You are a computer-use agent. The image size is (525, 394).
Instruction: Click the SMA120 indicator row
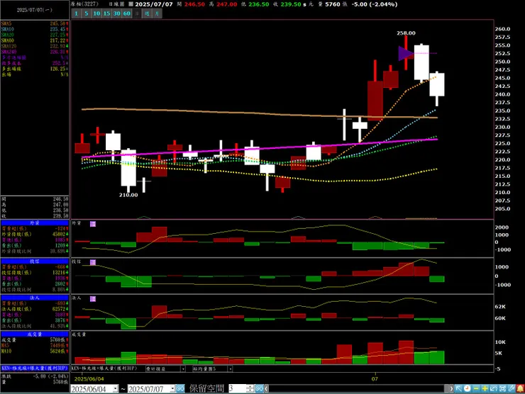[x=35, y=46]
